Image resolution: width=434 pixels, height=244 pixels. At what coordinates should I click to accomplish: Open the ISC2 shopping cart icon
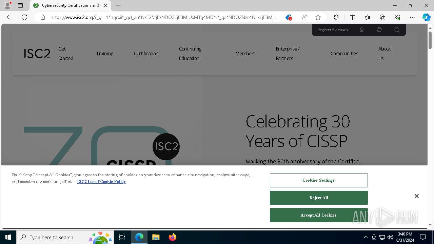tap(379, 30)
